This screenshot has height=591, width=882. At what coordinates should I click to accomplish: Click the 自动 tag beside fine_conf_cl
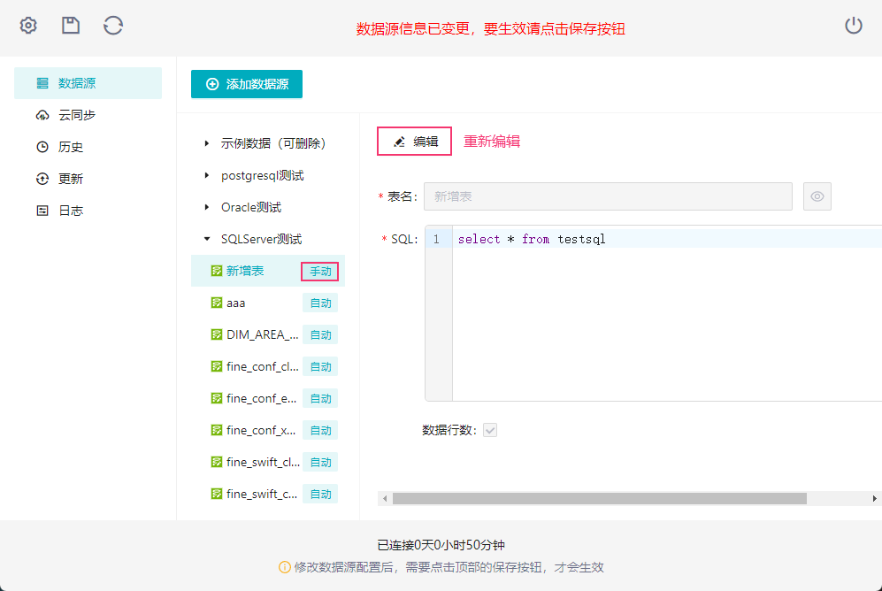pyautogui.click(x=320, y=366)
